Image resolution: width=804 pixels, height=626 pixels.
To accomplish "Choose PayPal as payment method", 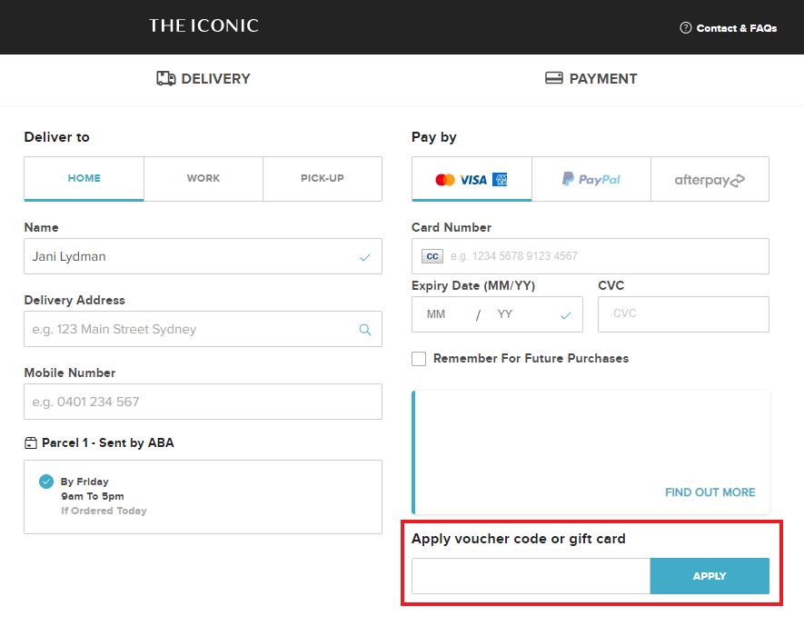I will click(591, 179).
